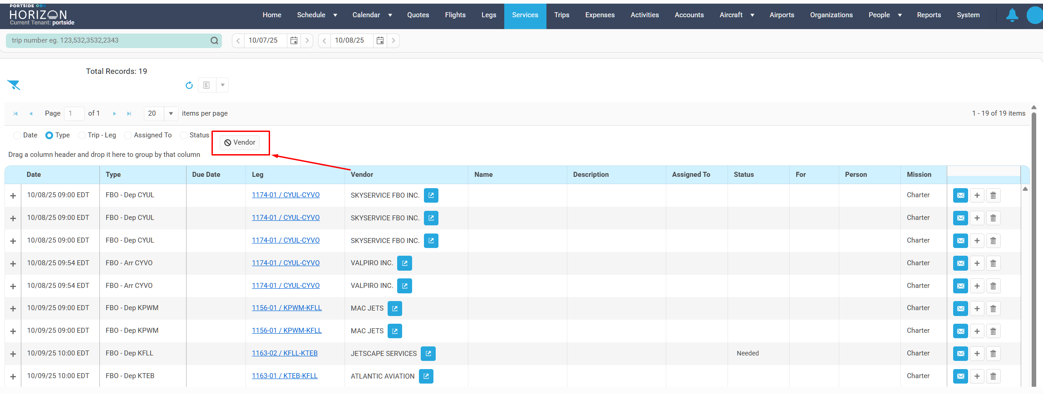Expand the first row dated 10/08/25 09:00

pos(13,196)
